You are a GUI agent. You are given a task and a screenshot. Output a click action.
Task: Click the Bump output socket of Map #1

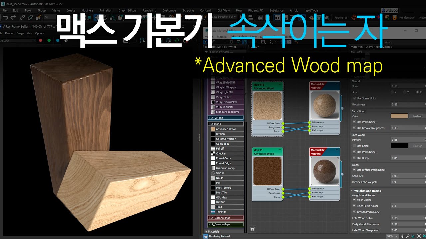click(283, 197)
